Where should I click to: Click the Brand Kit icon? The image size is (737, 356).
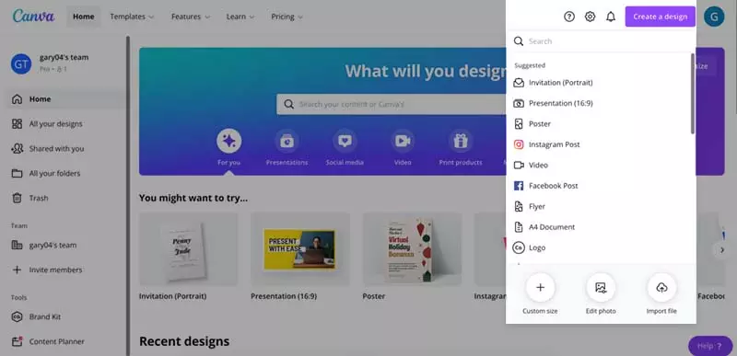pos(17,316)
